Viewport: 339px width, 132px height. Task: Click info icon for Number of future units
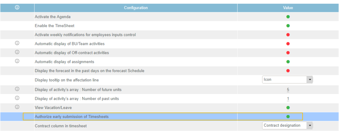[17, 89]
